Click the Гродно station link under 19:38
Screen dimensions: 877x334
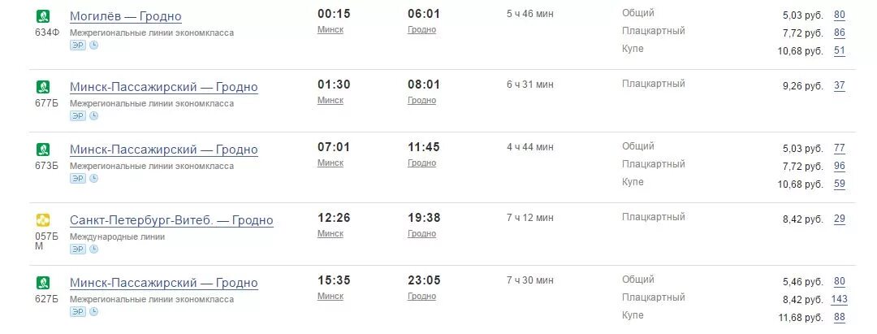(x=421, y=233)
